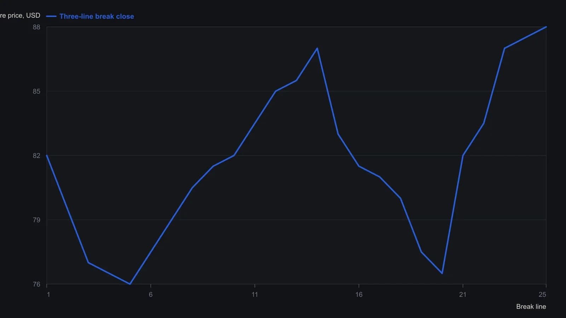The image size is (566, 318).
Task: Toggle the Three-line break close legend entry
Action: click(90, 16)
